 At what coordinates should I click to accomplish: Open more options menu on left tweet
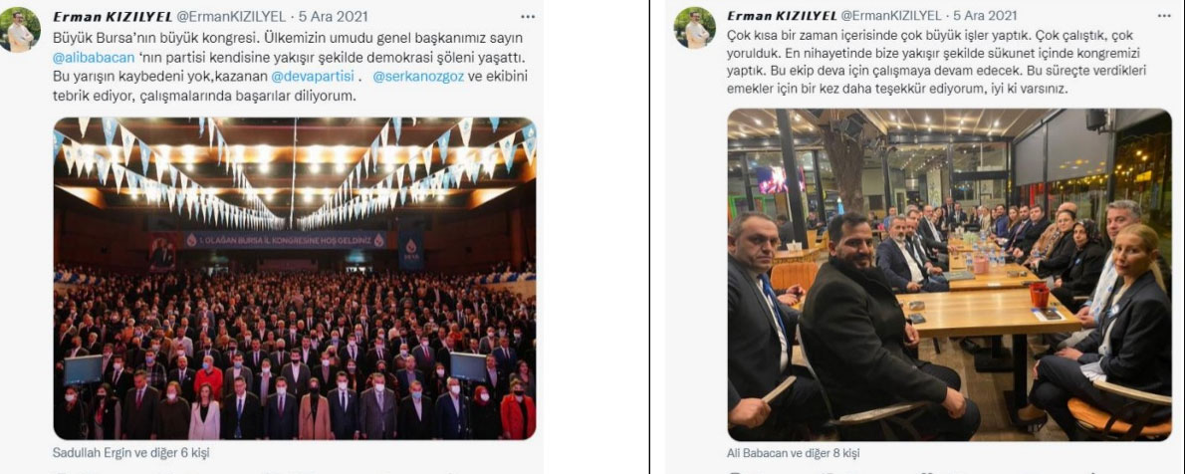528,17
